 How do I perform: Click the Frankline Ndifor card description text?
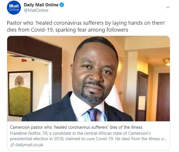pyautogui.click(x=88, y=136)
